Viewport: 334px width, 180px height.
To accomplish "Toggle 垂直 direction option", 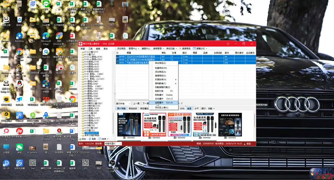I will point(189,108).
